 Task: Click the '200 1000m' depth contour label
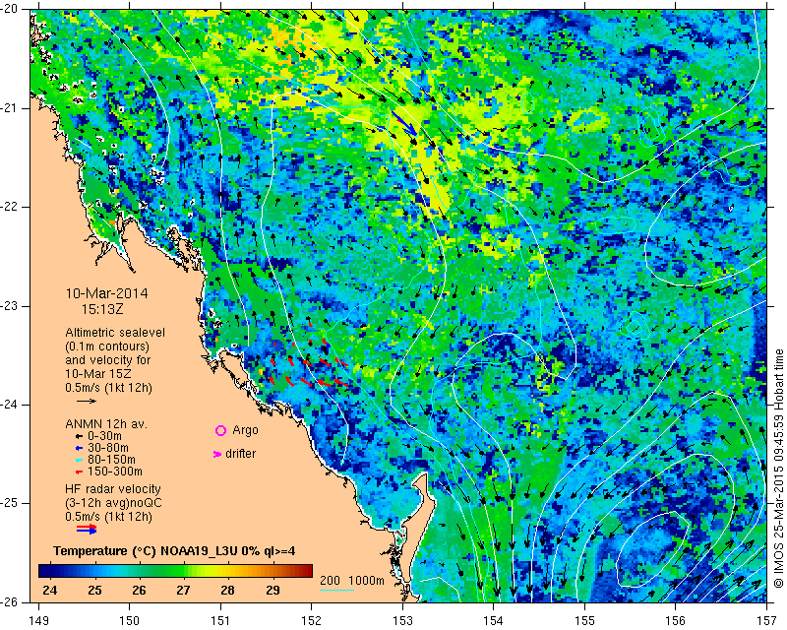(x=352, y=581)
